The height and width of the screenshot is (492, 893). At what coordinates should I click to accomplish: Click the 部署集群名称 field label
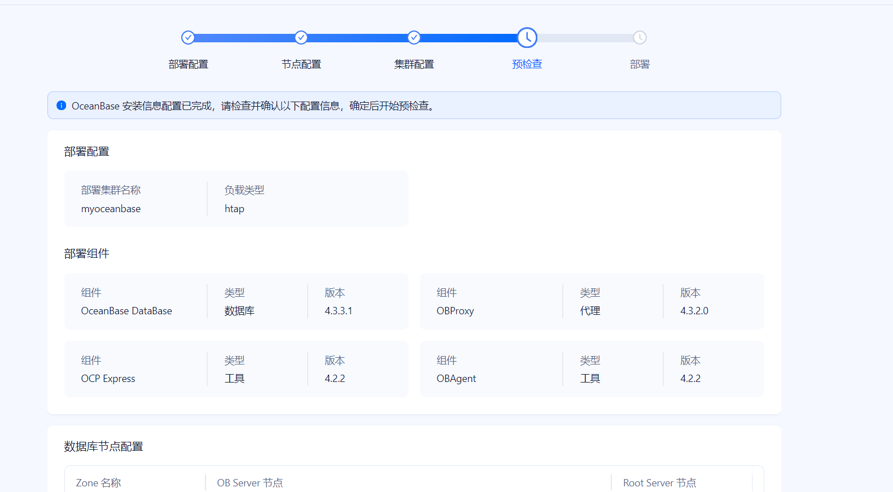click(x=111, y=190)
